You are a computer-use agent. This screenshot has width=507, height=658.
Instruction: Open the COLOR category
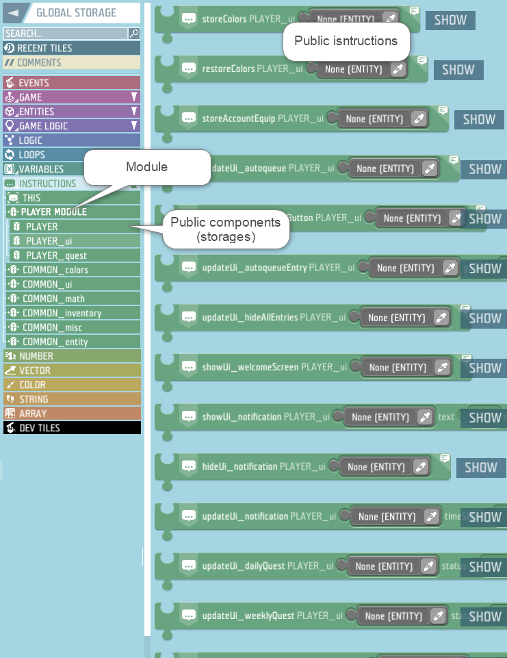[x=72, y=385]
